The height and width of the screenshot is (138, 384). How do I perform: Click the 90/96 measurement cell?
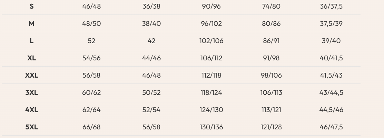pos(211,7)
